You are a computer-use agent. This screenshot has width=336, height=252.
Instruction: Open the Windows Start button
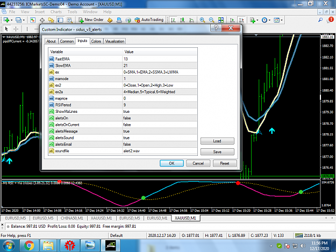9,246
